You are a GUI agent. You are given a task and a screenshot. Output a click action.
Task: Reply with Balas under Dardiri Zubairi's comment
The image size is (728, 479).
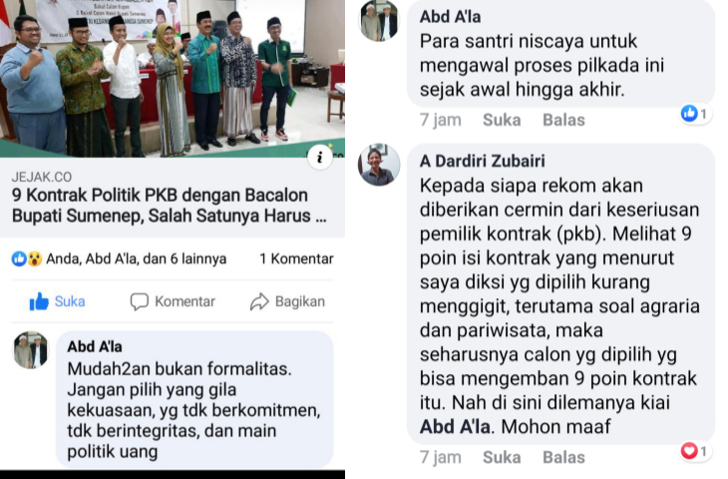pos(563,457)
